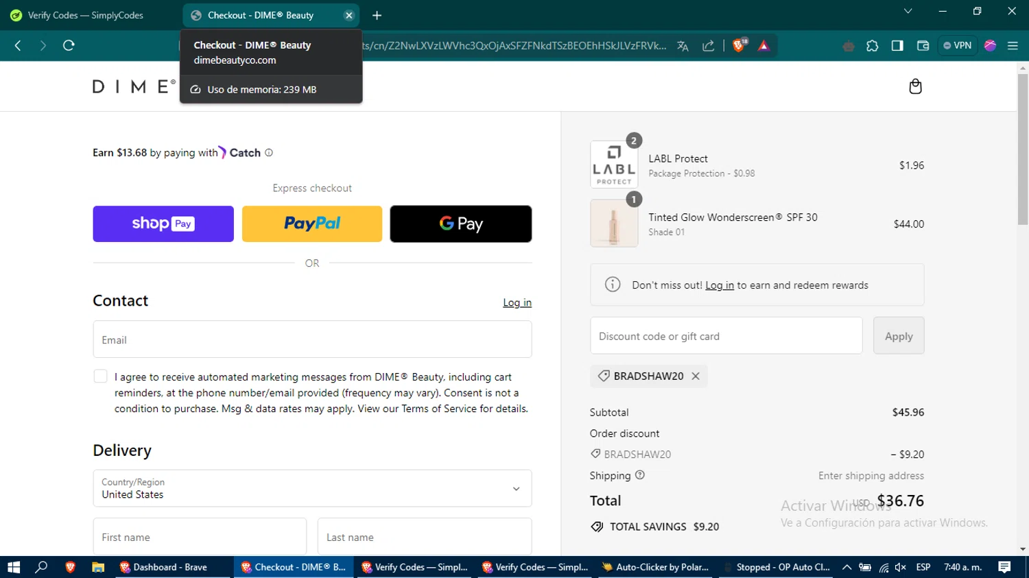This screenshot has width=1029, height=578.
Task: Switch to Stopped - OP Auto Clicker window
Action: click(x=777, y=567)
